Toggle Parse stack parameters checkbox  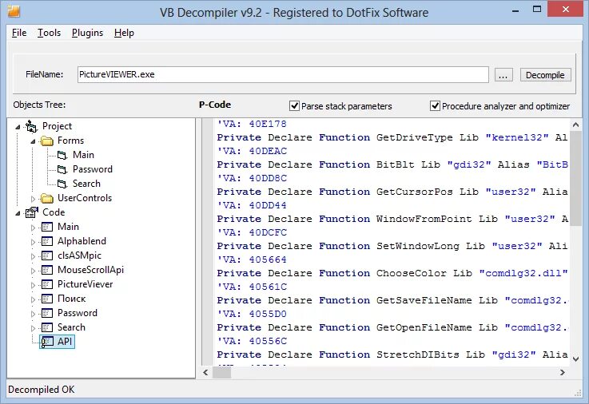pyautogui.click(x=294, y=105)
